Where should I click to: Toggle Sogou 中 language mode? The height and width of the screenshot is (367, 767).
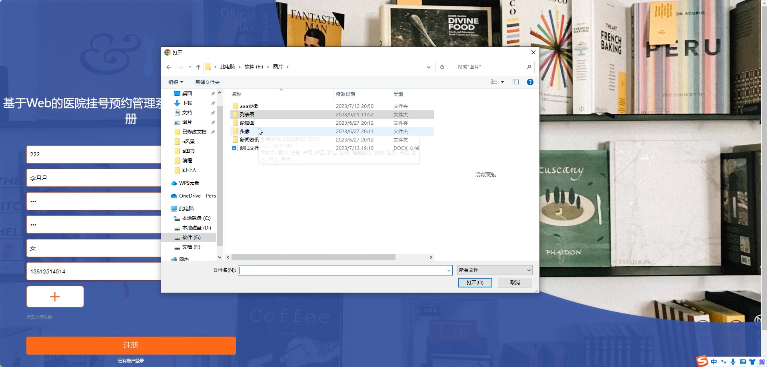tap(713, 362)
